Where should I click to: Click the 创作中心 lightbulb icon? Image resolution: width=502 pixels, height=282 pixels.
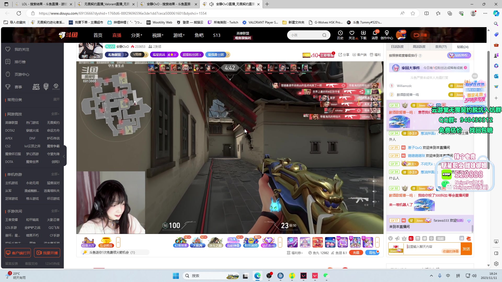pyautogui.click(x=387, y=33)
